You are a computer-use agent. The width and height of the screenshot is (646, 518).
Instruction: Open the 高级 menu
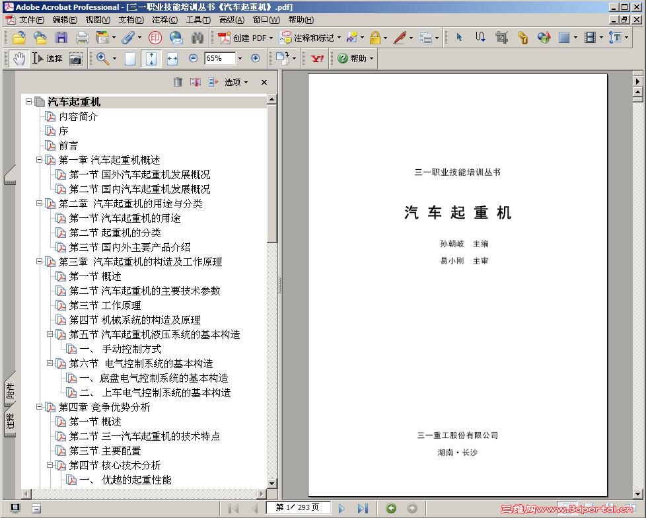point(232,20)
